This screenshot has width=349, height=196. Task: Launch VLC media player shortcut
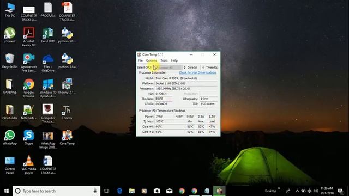coord(29,164)
